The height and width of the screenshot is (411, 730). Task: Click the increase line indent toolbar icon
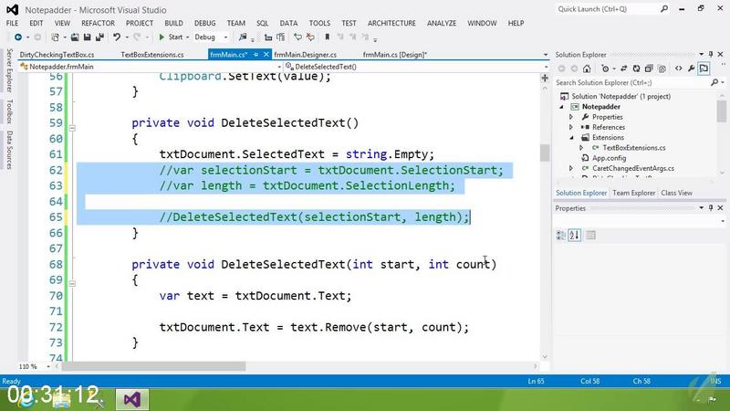(x=281, y=37)
